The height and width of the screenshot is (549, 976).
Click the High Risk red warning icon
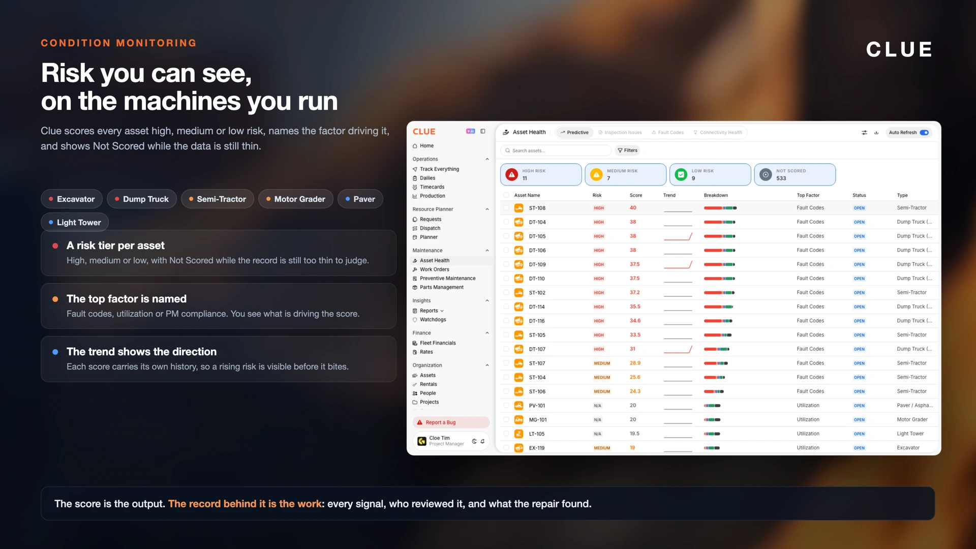(x=512, y=175)
